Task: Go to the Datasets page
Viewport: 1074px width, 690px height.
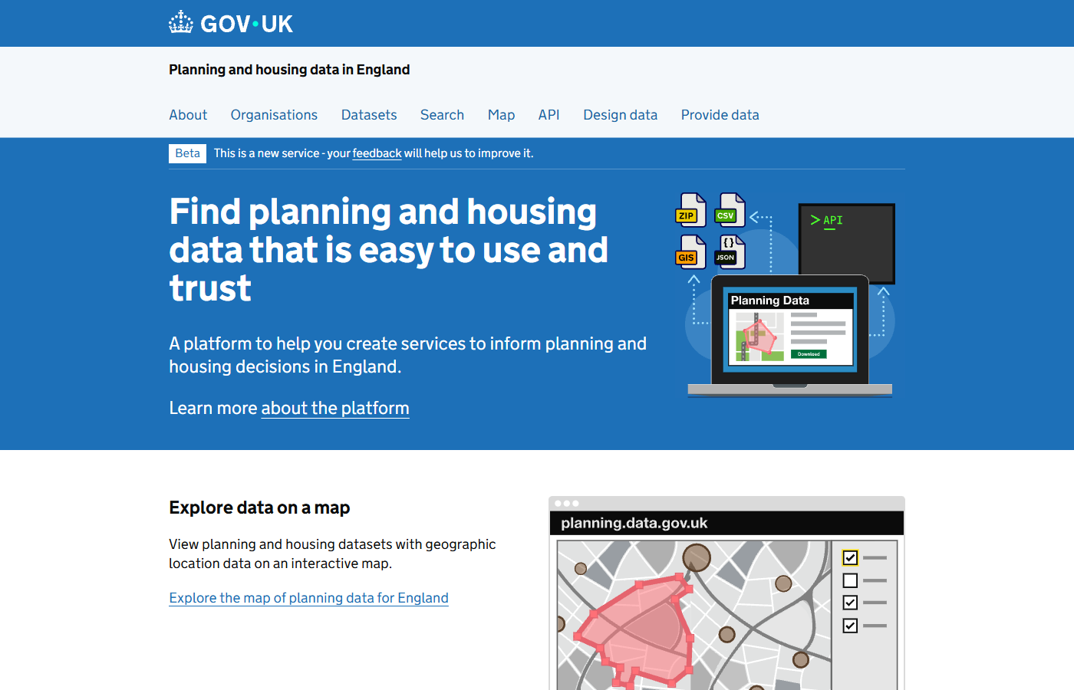Action: (x=369, y=115)
